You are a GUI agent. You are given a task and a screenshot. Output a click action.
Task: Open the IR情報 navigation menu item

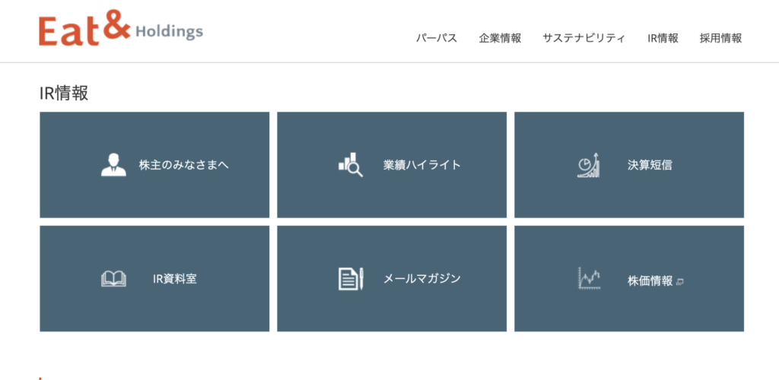pos(663,38)
